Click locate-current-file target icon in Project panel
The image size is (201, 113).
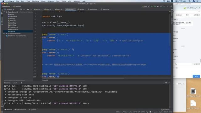[21, 9]
